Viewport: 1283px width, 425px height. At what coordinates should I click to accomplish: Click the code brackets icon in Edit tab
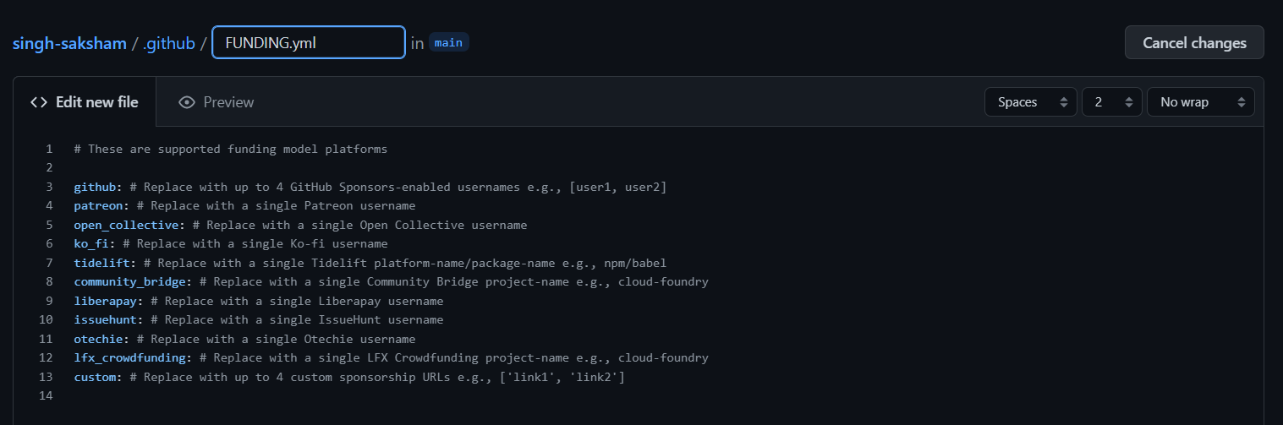(39, 102)
